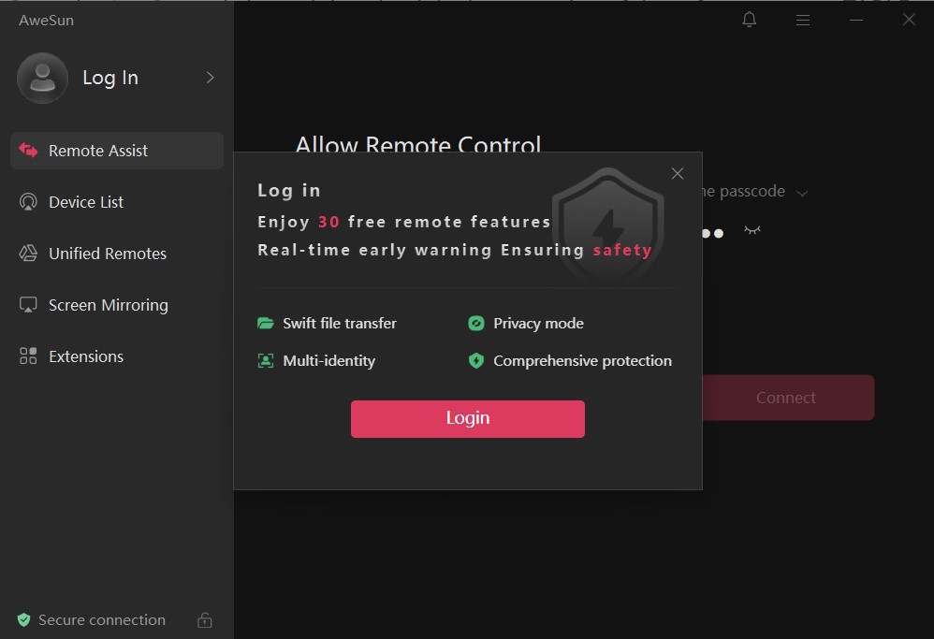
Task: Expand the Log In chevron arrow
Action: (210, 78)
